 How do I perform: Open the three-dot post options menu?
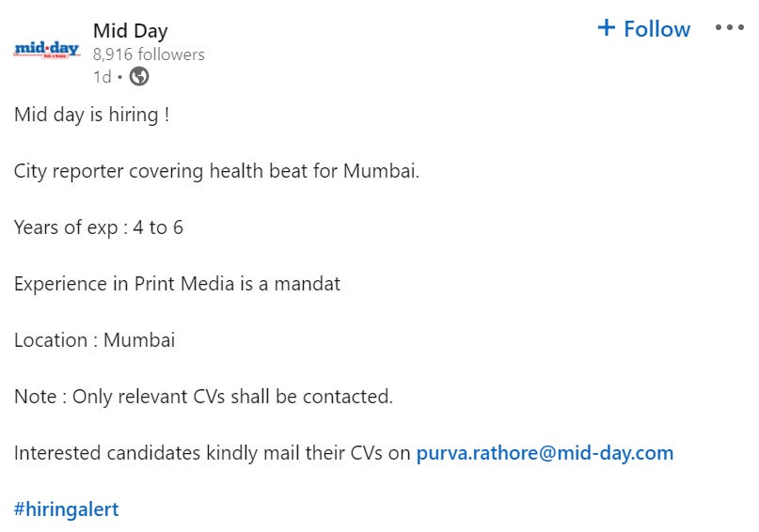(x=729, y=28)
